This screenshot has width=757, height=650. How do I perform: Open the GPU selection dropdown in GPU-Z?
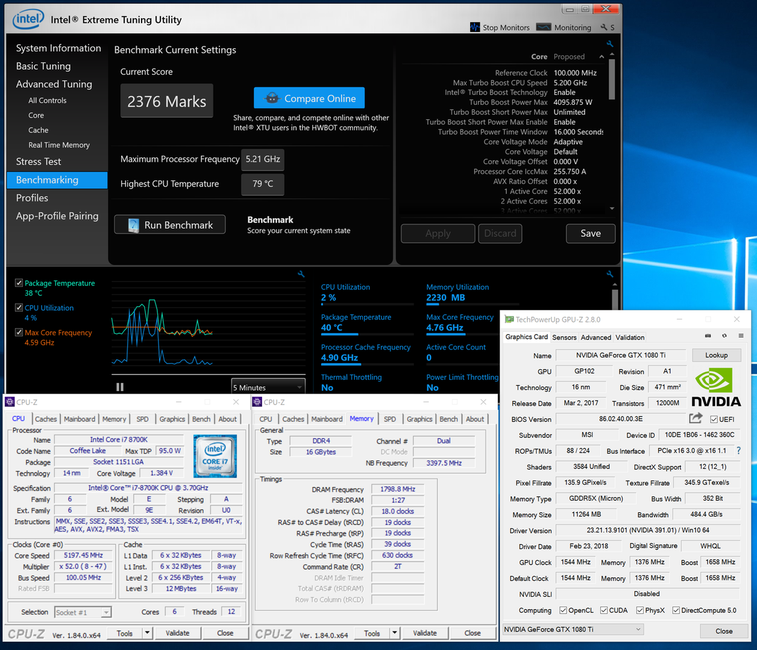coord(573,629)
